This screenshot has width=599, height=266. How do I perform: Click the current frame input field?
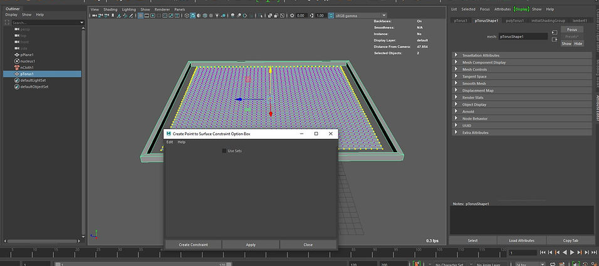pos(523,253)
